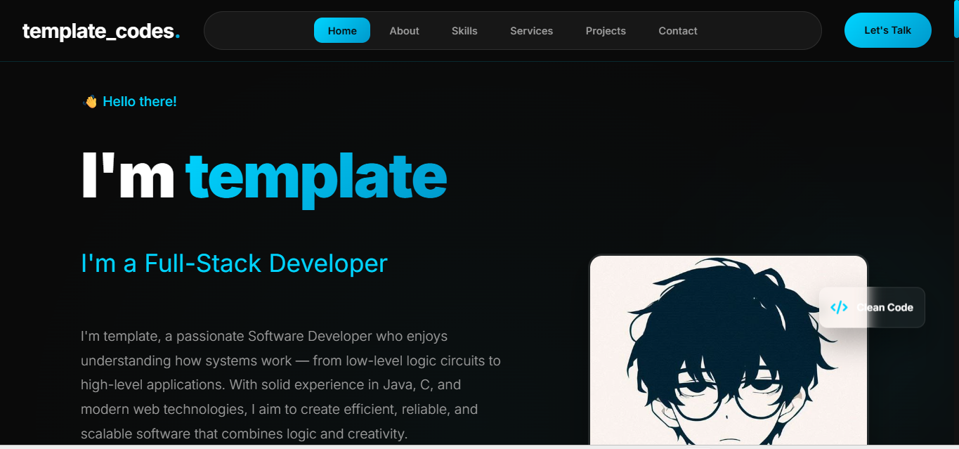The width and height of the screenshot is (959, 449).
Task: Click the template_codes logo
Action: pyautogui.click(x=98, y=31)
